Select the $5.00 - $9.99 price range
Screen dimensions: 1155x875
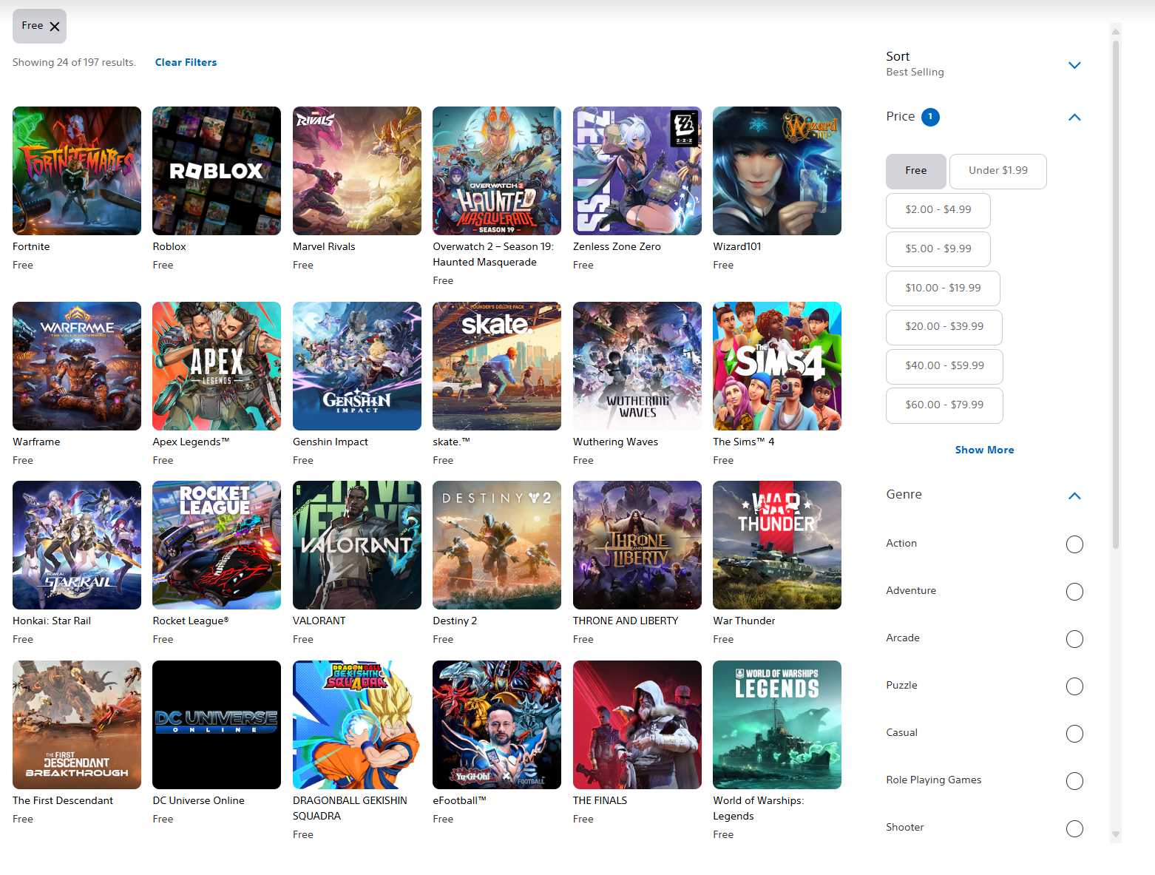[938, 249]
